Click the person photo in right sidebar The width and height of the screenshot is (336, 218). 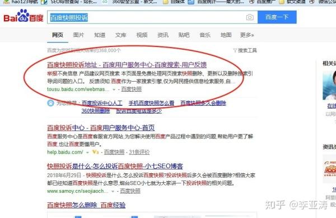[x=329, y=85]
